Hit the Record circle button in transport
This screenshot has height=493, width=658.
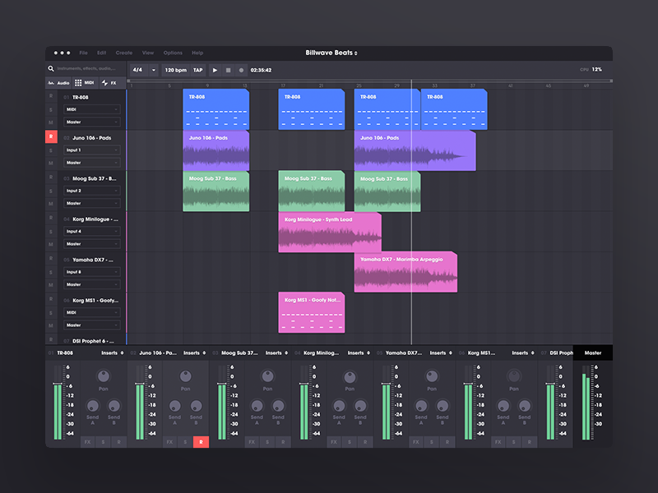coord(241,70)
